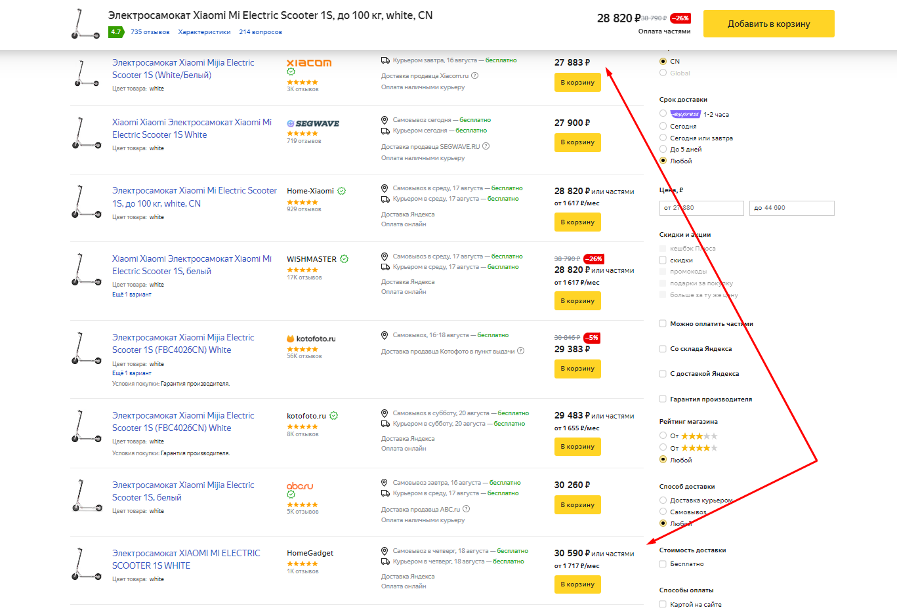This screenshot has height=612, width=897.
Task: Click the Segwave store logo
Action: (313, 123)
